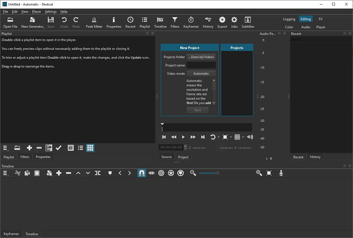Viewport: 353px width, 238px height.
Task: Adjust the timeline zoom slider
Action: (226, 173)
